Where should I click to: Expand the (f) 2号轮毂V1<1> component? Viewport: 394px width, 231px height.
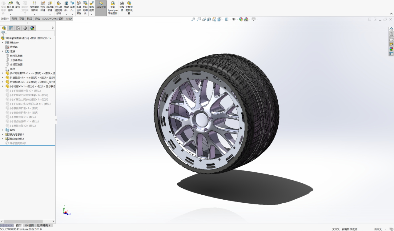2,73
